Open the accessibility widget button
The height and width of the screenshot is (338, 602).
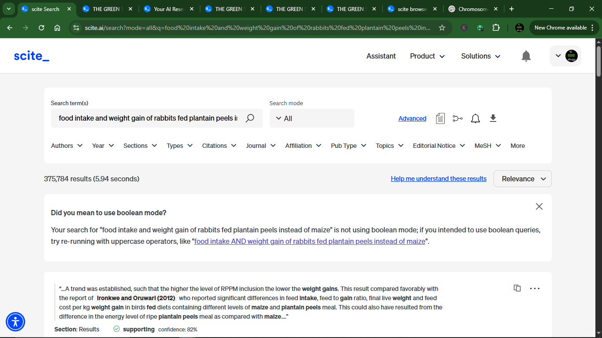coord(15,322)
